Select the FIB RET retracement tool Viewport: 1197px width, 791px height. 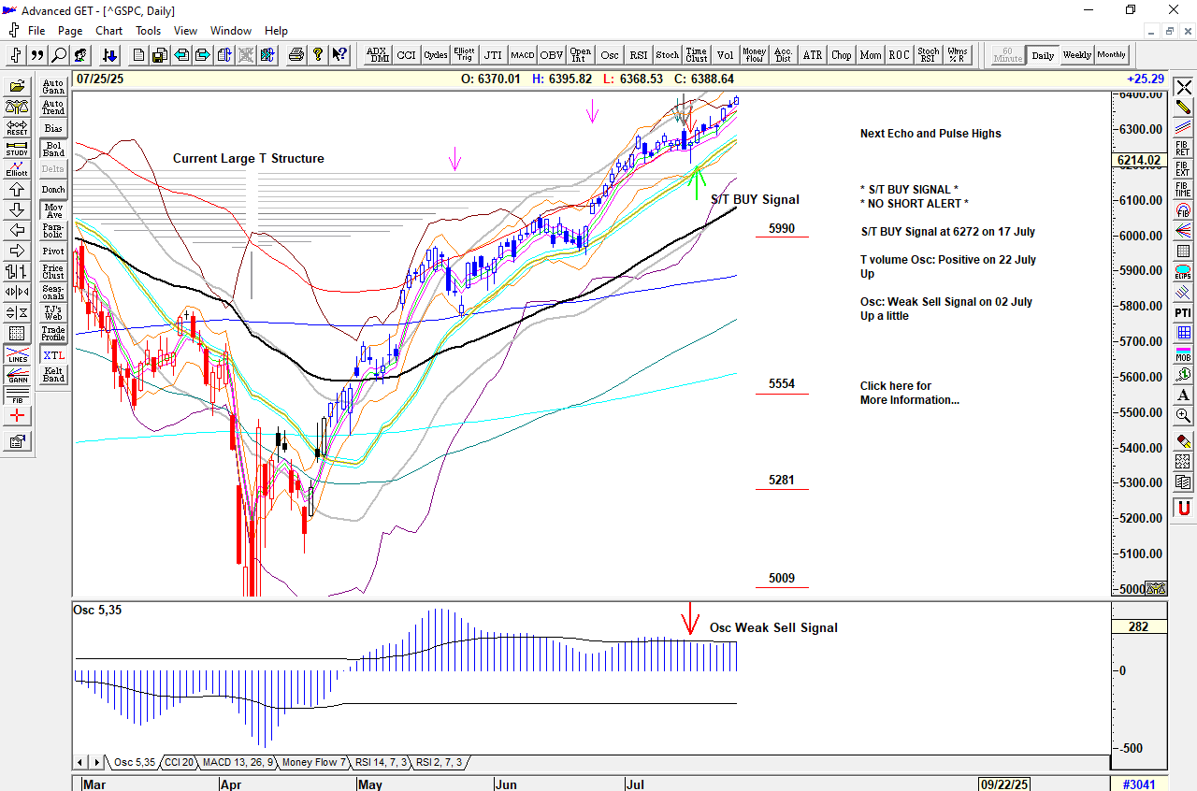point(1183,148)
